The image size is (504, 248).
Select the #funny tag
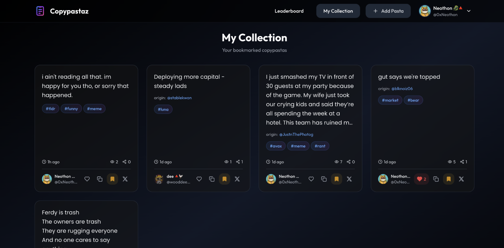(71, 109)
